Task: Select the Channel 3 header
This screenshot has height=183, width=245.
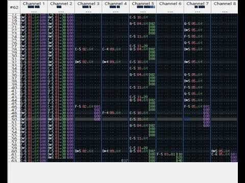Action: coord(88,7)
